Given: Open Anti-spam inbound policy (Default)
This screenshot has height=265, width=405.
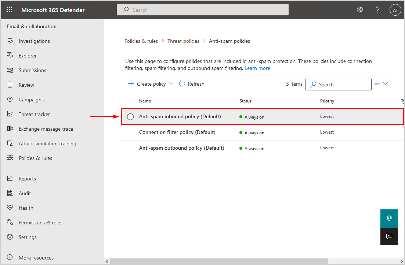Looking at the screenshot, I should pyautogui.click(x=180, y=117).
